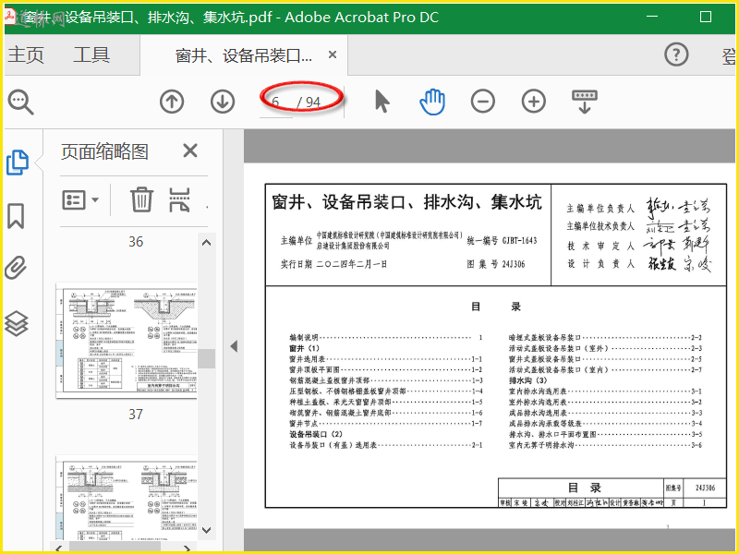Maximize the Acrobat window
Image resolution: width=739 pixels, height=554 pixels.
(706, 17)
